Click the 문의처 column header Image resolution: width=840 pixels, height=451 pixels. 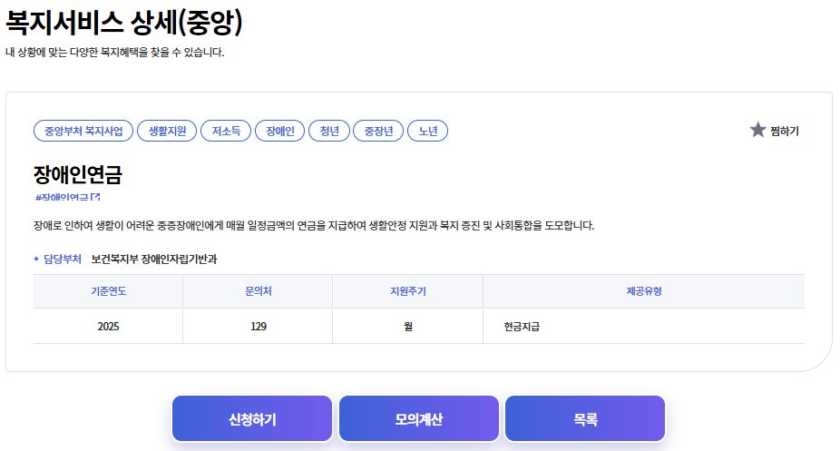[x=258, y=291]
